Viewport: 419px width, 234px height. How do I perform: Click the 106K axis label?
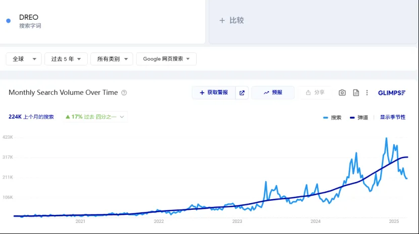pos(8,197)
